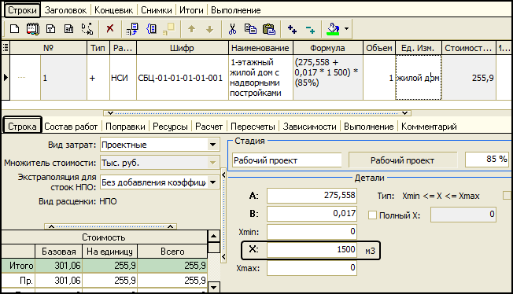Open the Вид затрат dropdown
The image size is (513, 294).
[x=212, y=145]
